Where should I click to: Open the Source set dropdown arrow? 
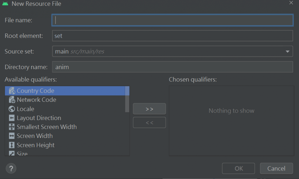[x=287, y=52]
